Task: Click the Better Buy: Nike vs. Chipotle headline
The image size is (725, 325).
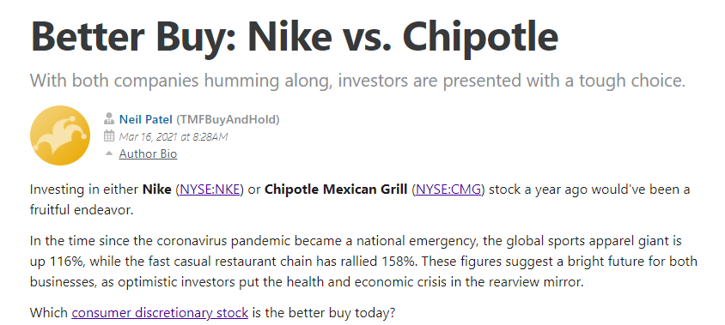Action: pyautogui.click(x=294, y=36)
